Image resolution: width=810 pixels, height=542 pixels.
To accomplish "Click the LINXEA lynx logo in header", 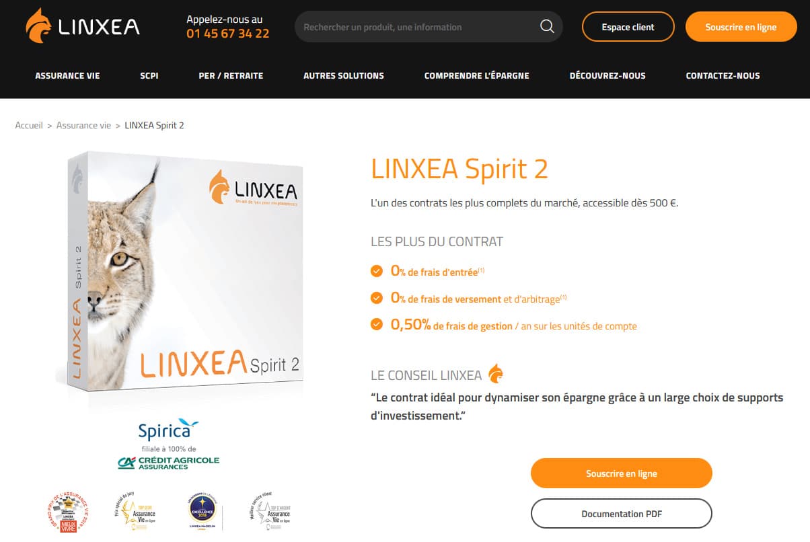I will point(83,26).
